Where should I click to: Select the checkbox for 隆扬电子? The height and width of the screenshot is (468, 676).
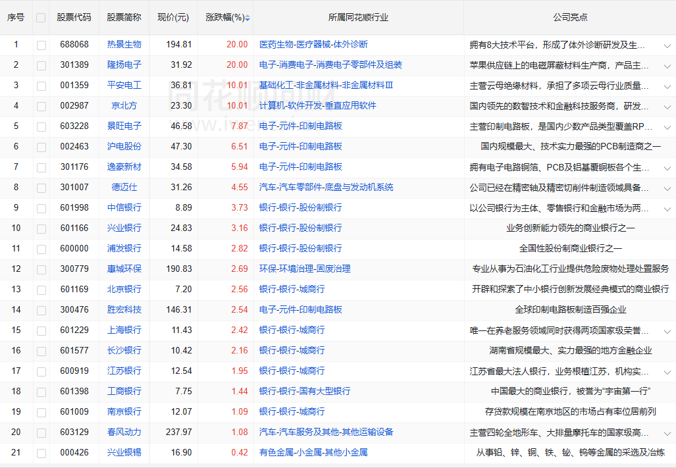point(41,66)
